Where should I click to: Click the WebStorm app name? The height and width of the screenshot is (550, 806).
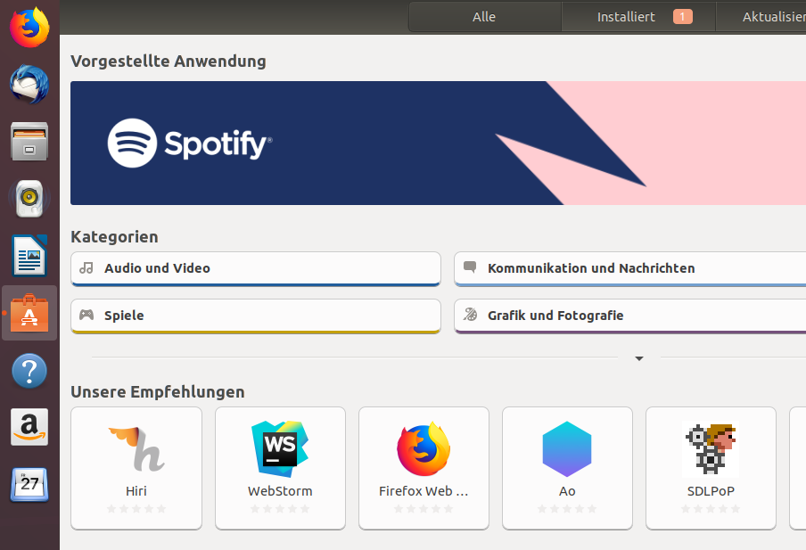[280, 491]
